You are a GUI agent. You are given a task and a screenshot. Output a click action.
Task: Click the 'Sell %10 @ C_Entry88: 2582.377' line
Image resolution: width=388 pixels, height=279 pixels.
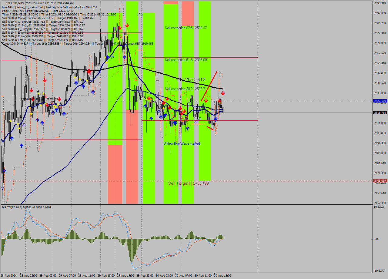point(43,29)
